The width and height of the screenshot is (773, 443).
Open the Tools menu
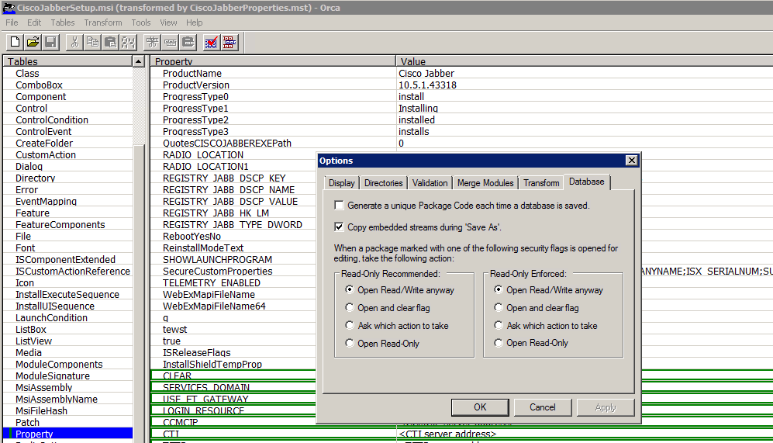click(141, 22)
